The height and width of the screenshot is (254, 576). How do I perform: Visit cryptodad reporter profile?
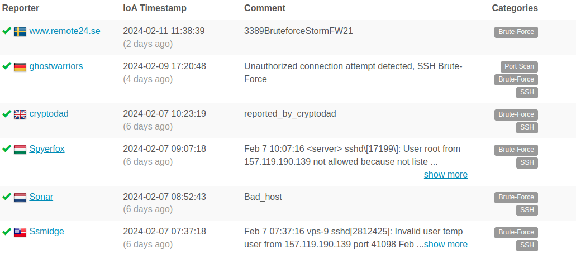tap(49, 114)
